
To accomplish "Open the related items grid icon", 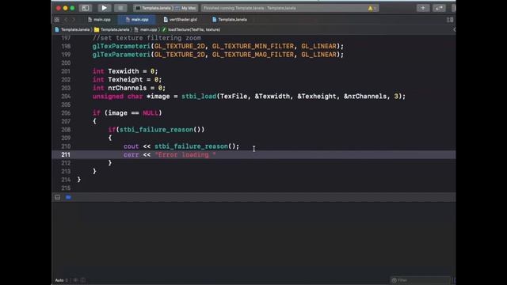I will click(57, 20).
